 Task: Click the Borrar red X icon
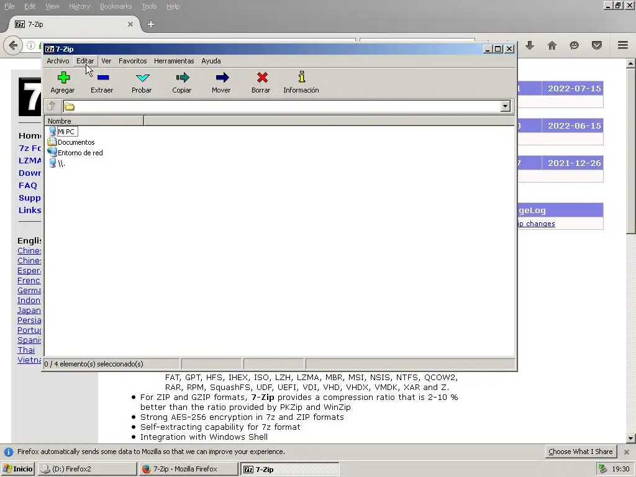pyautogui.click(x=262, y=78)
